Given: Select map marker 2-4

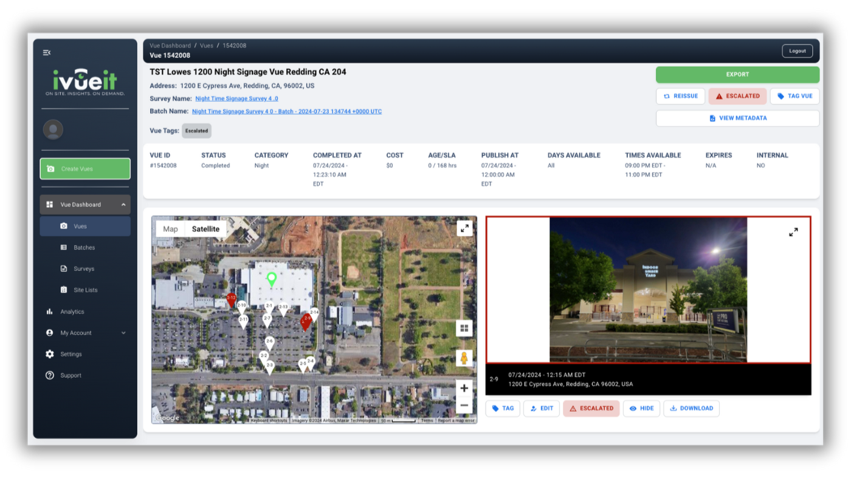Looking at the screenshot, I should (310, 363).
